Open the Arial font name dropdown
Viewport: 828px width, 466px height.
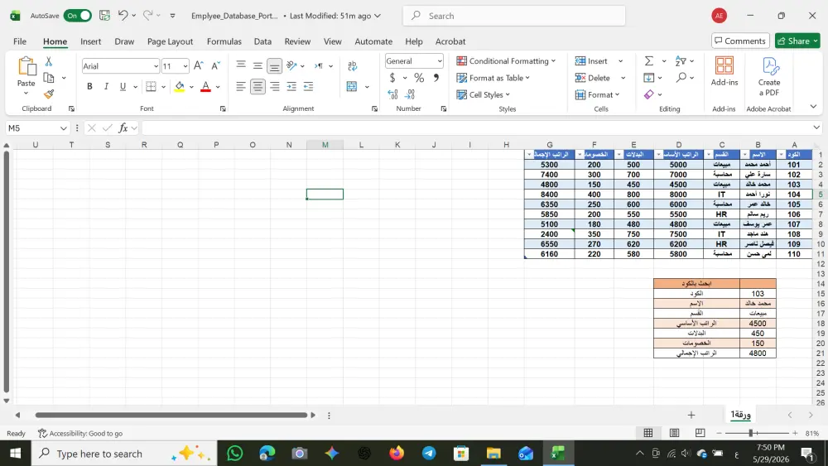156,66
